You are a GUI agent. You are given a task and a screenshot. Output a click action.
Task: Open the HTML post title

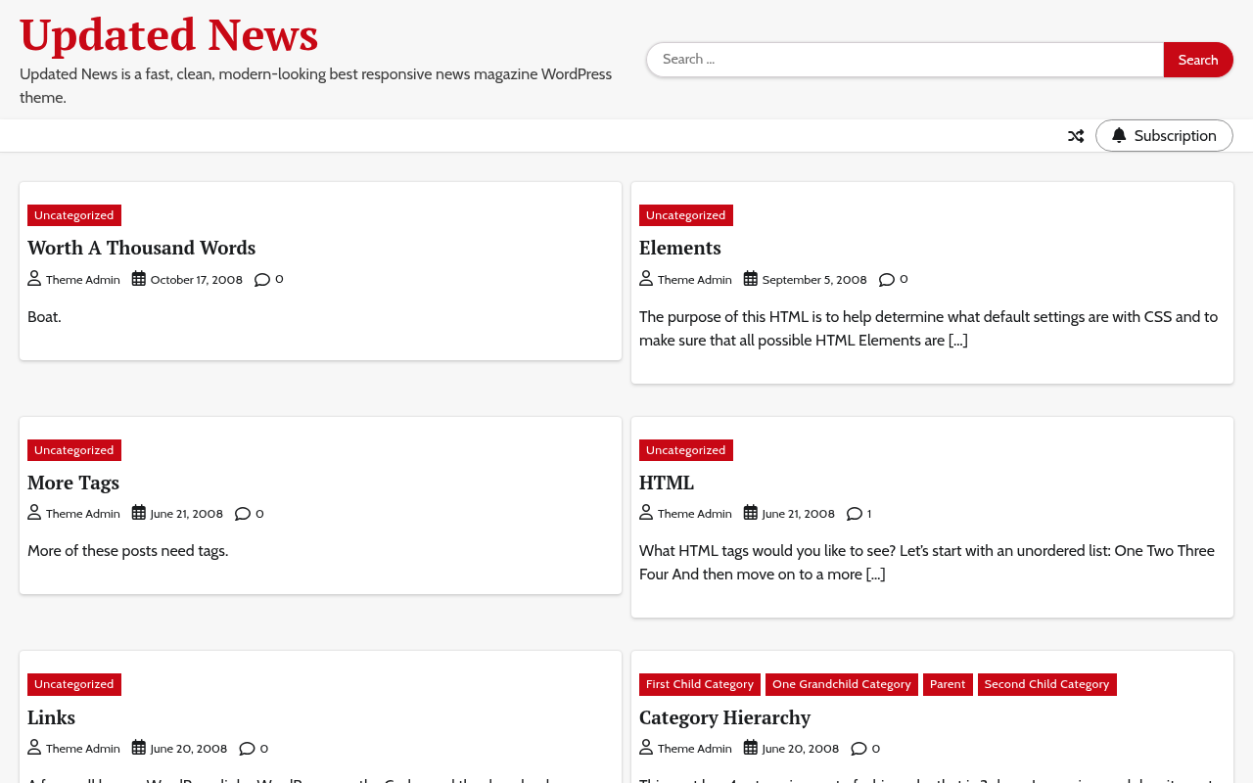[666, 483]
